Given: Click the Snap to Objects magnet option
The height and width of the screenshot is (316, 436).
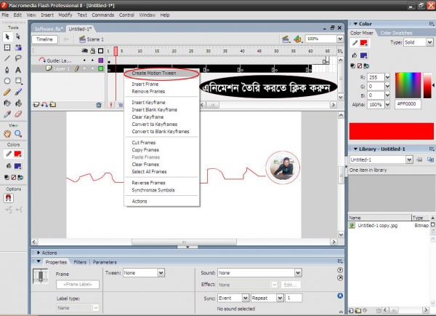Looking at the screenshot, I should (x=8, y=198).
